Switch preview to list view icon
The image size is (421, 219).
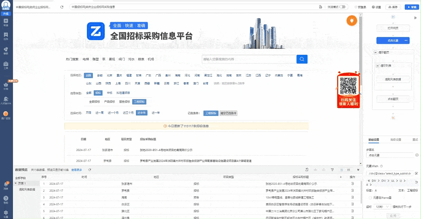click(341, 170)
